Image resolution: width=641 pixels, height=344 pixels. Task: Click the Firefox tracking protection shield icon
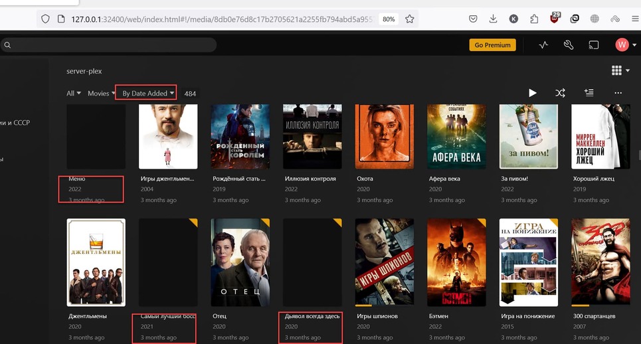(x=45, y=19)
